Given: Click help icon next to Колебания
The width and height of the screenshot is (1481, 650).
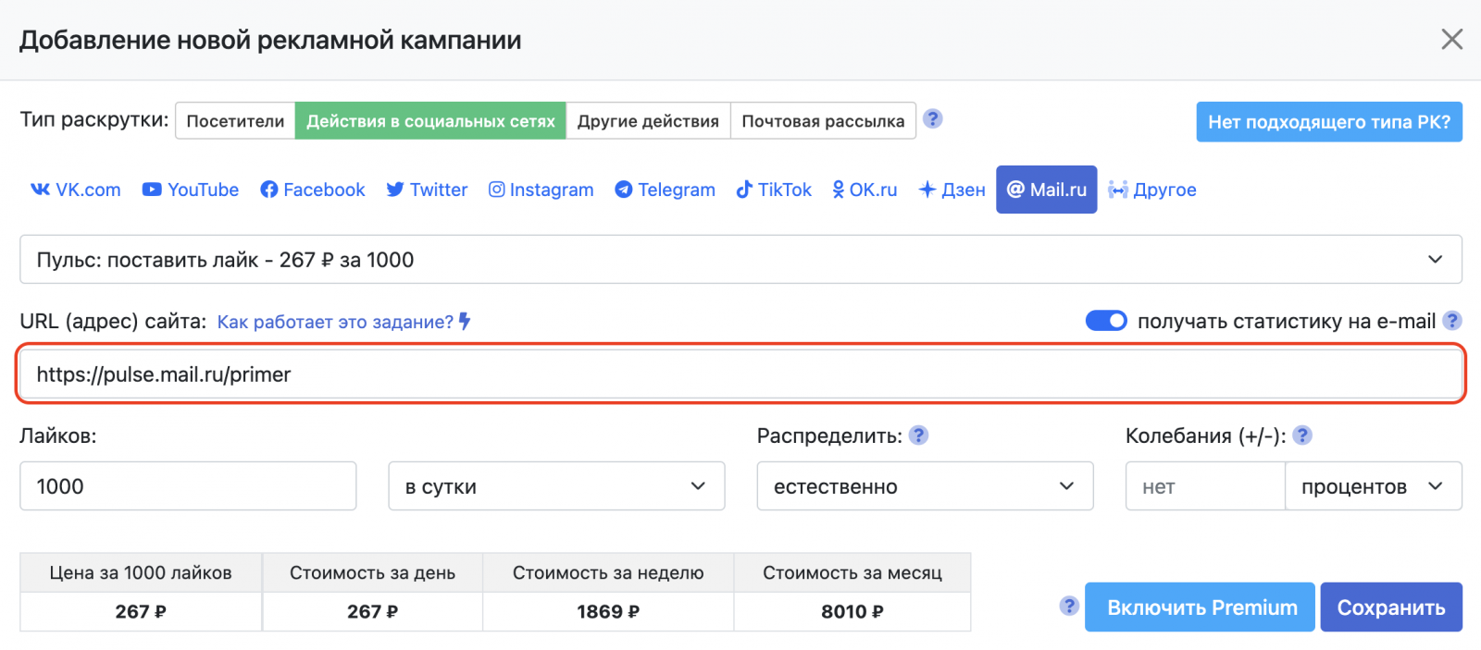Looking at the screenshot, I should [1302, 435].
